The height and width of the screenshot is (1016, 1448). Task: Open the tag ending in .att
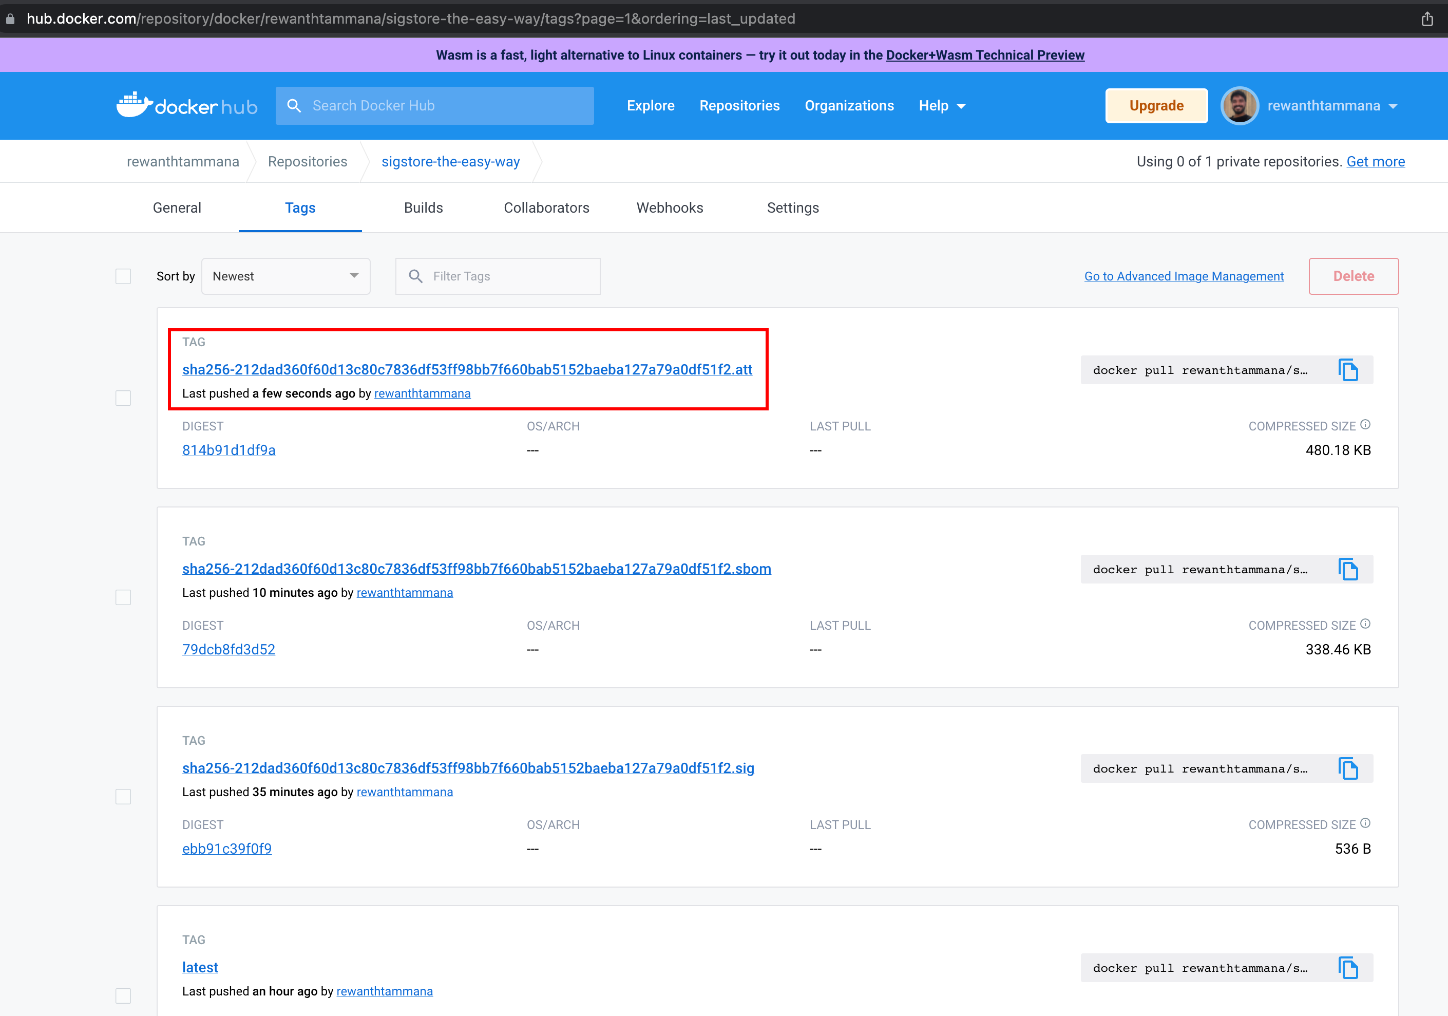(x=467, y=370)
